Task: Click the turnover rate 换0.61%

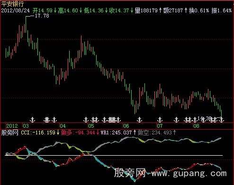Action: (x=199, y=10)
